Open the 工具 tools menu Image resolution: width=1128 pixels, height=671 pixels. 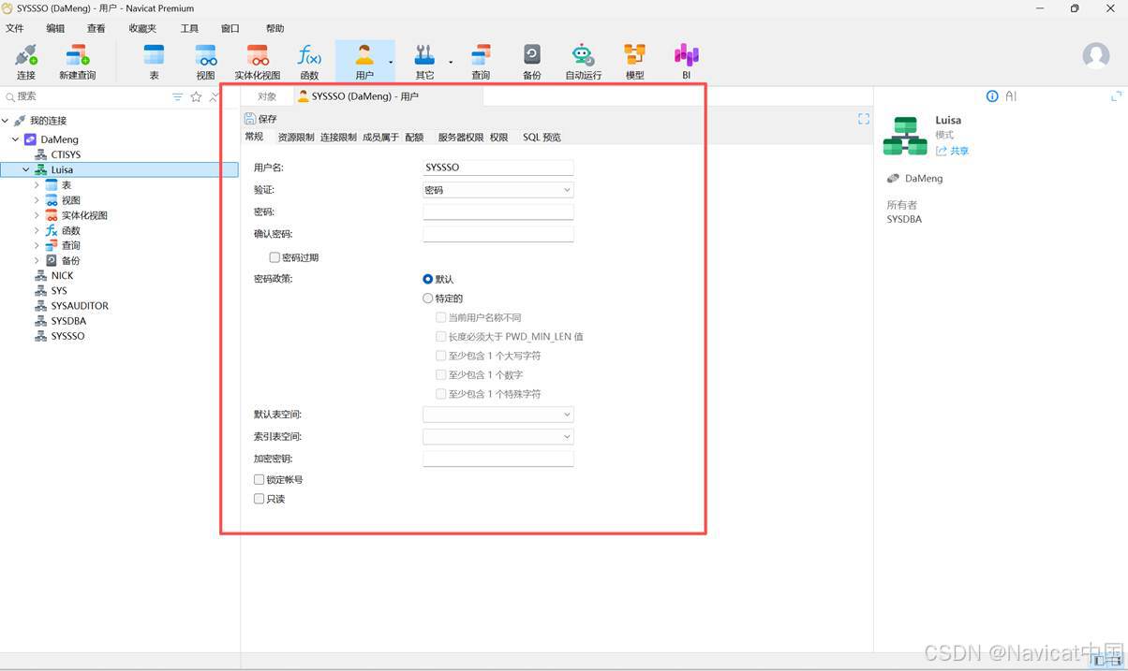click(x=189, y=28)
